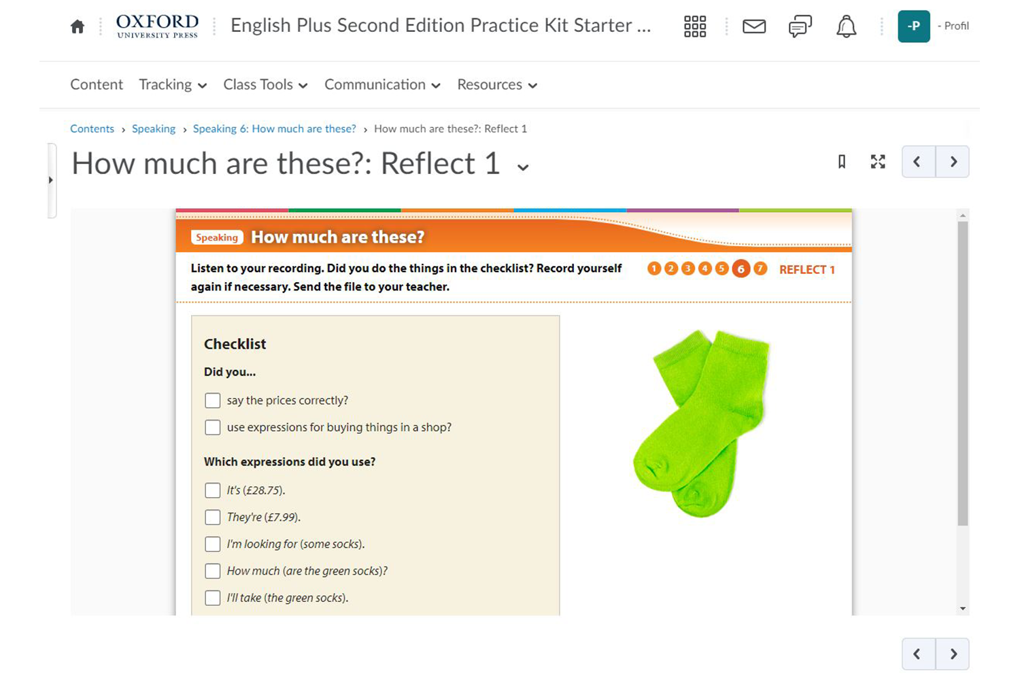The height and width of the screenshot is (680, 1020).
Task: Open the Contents breadcrumb link
Action: (x=92, y=129)
